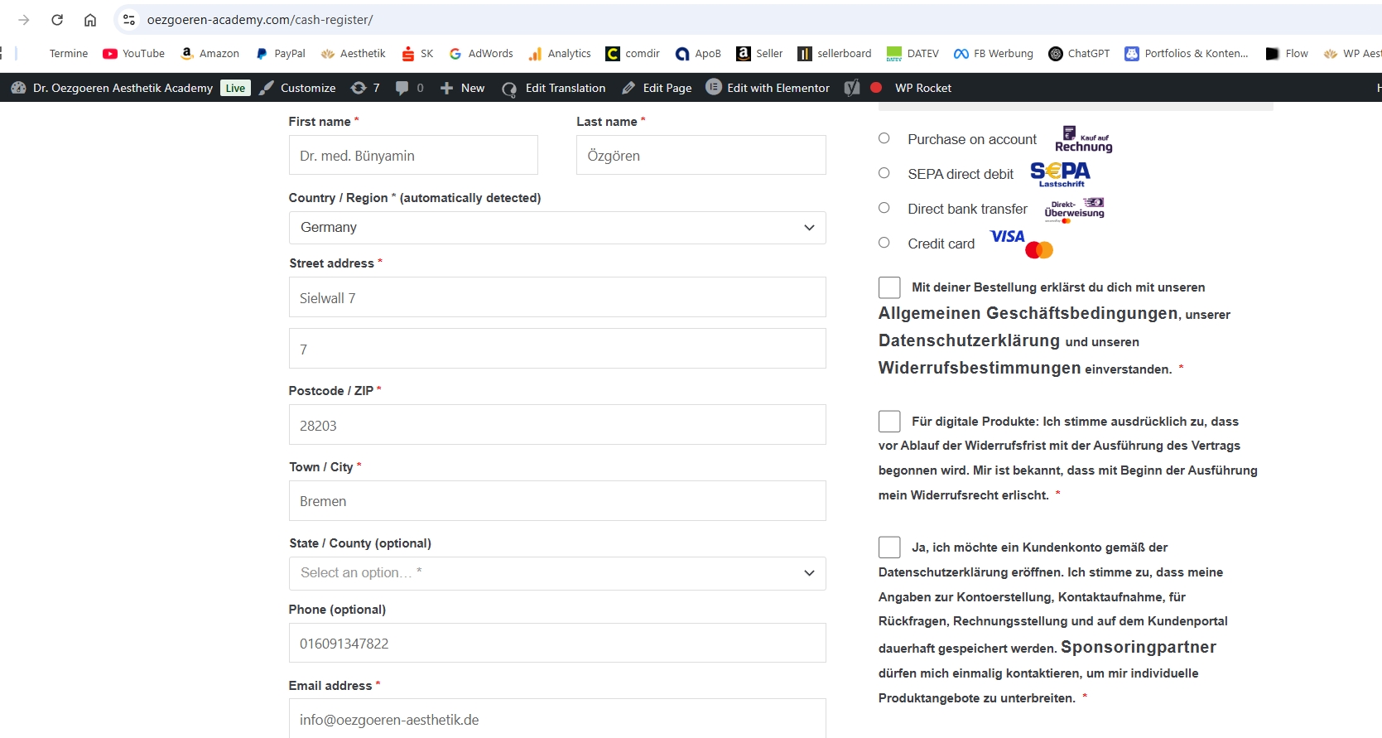Open the ApoB bookmark
The image size is (1382, 738).
[698, 53]
